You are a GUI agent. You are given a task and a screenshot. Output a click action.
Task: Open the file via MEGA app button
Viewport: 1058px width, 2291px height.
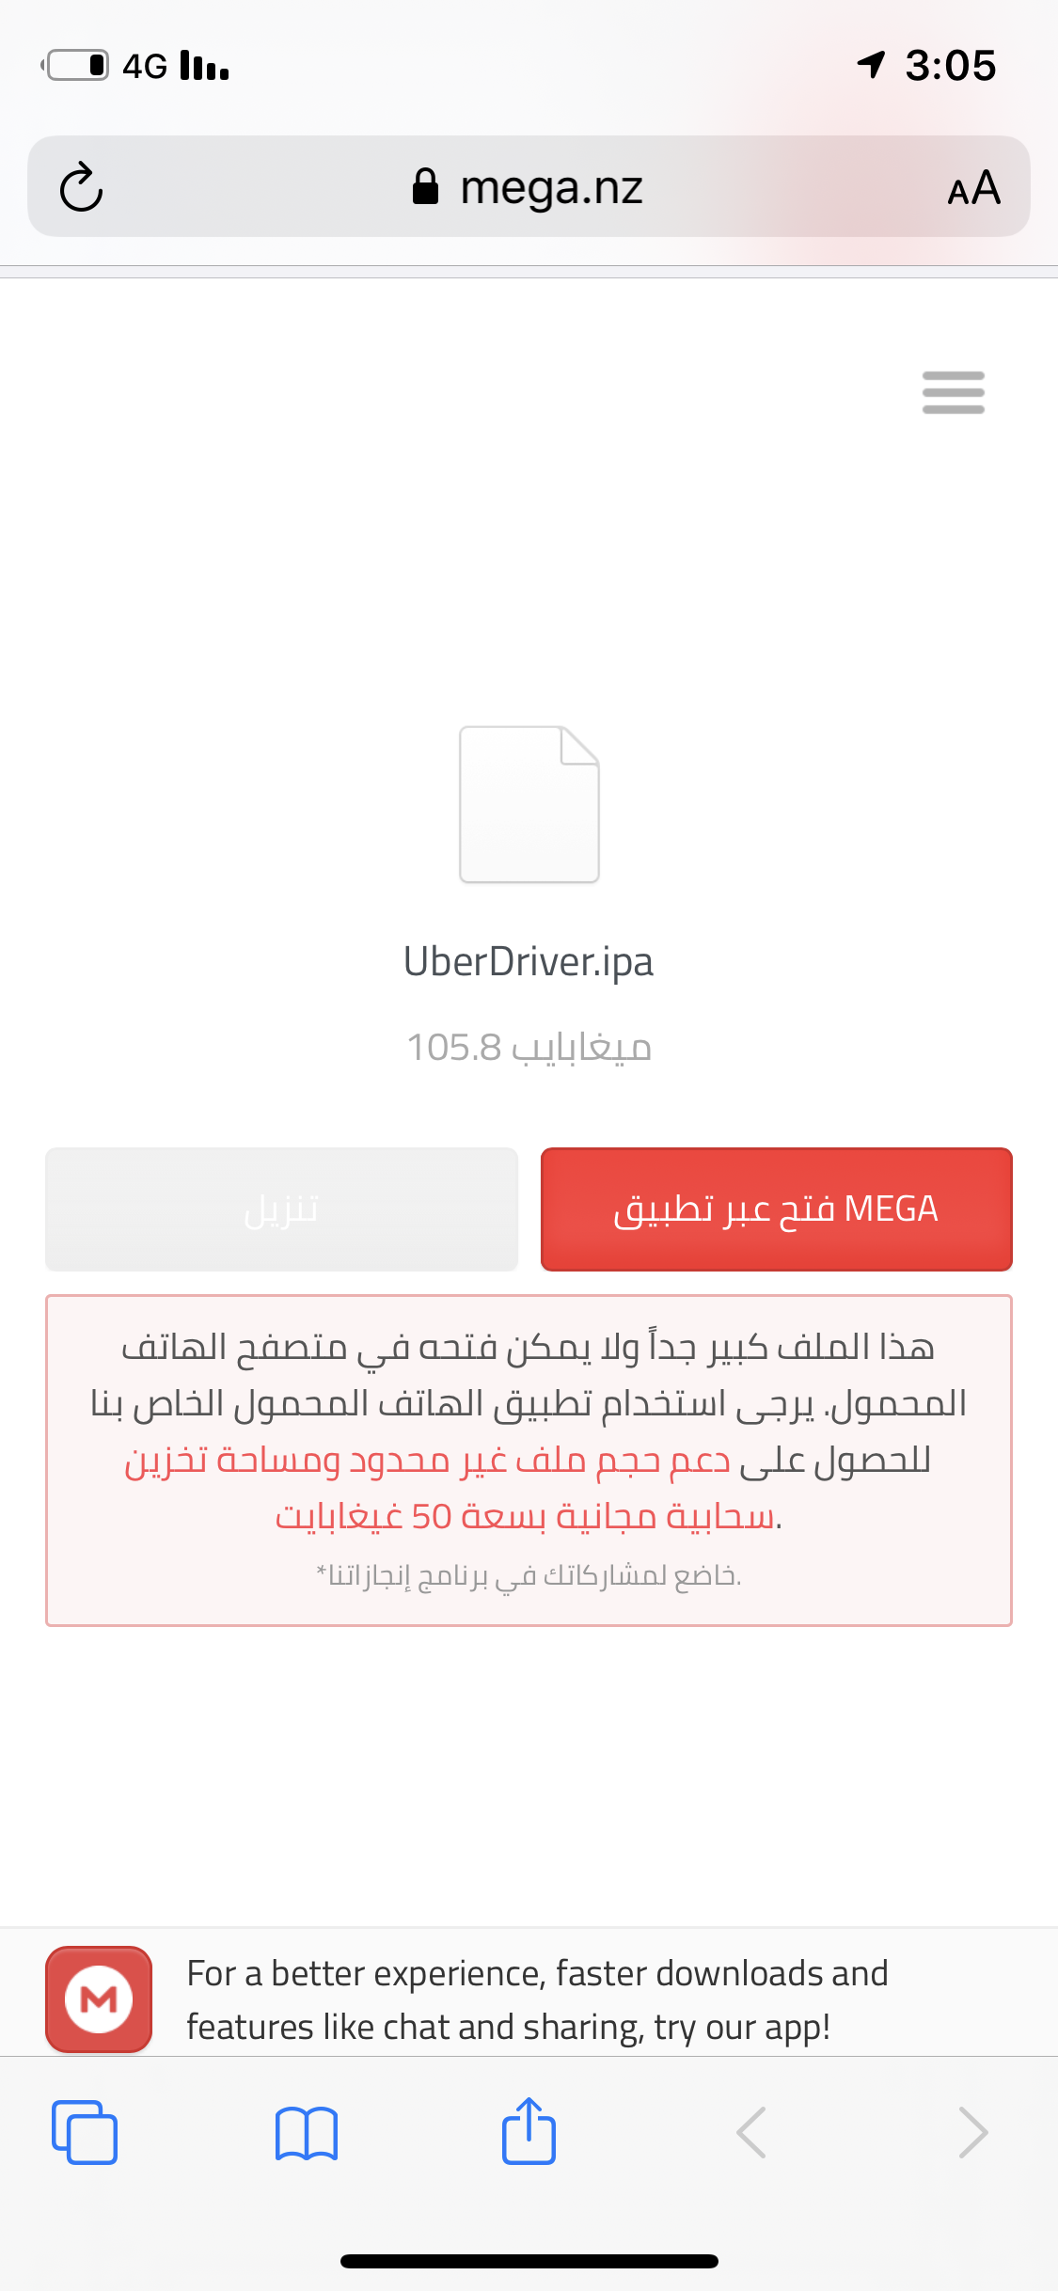point(776,1209)
